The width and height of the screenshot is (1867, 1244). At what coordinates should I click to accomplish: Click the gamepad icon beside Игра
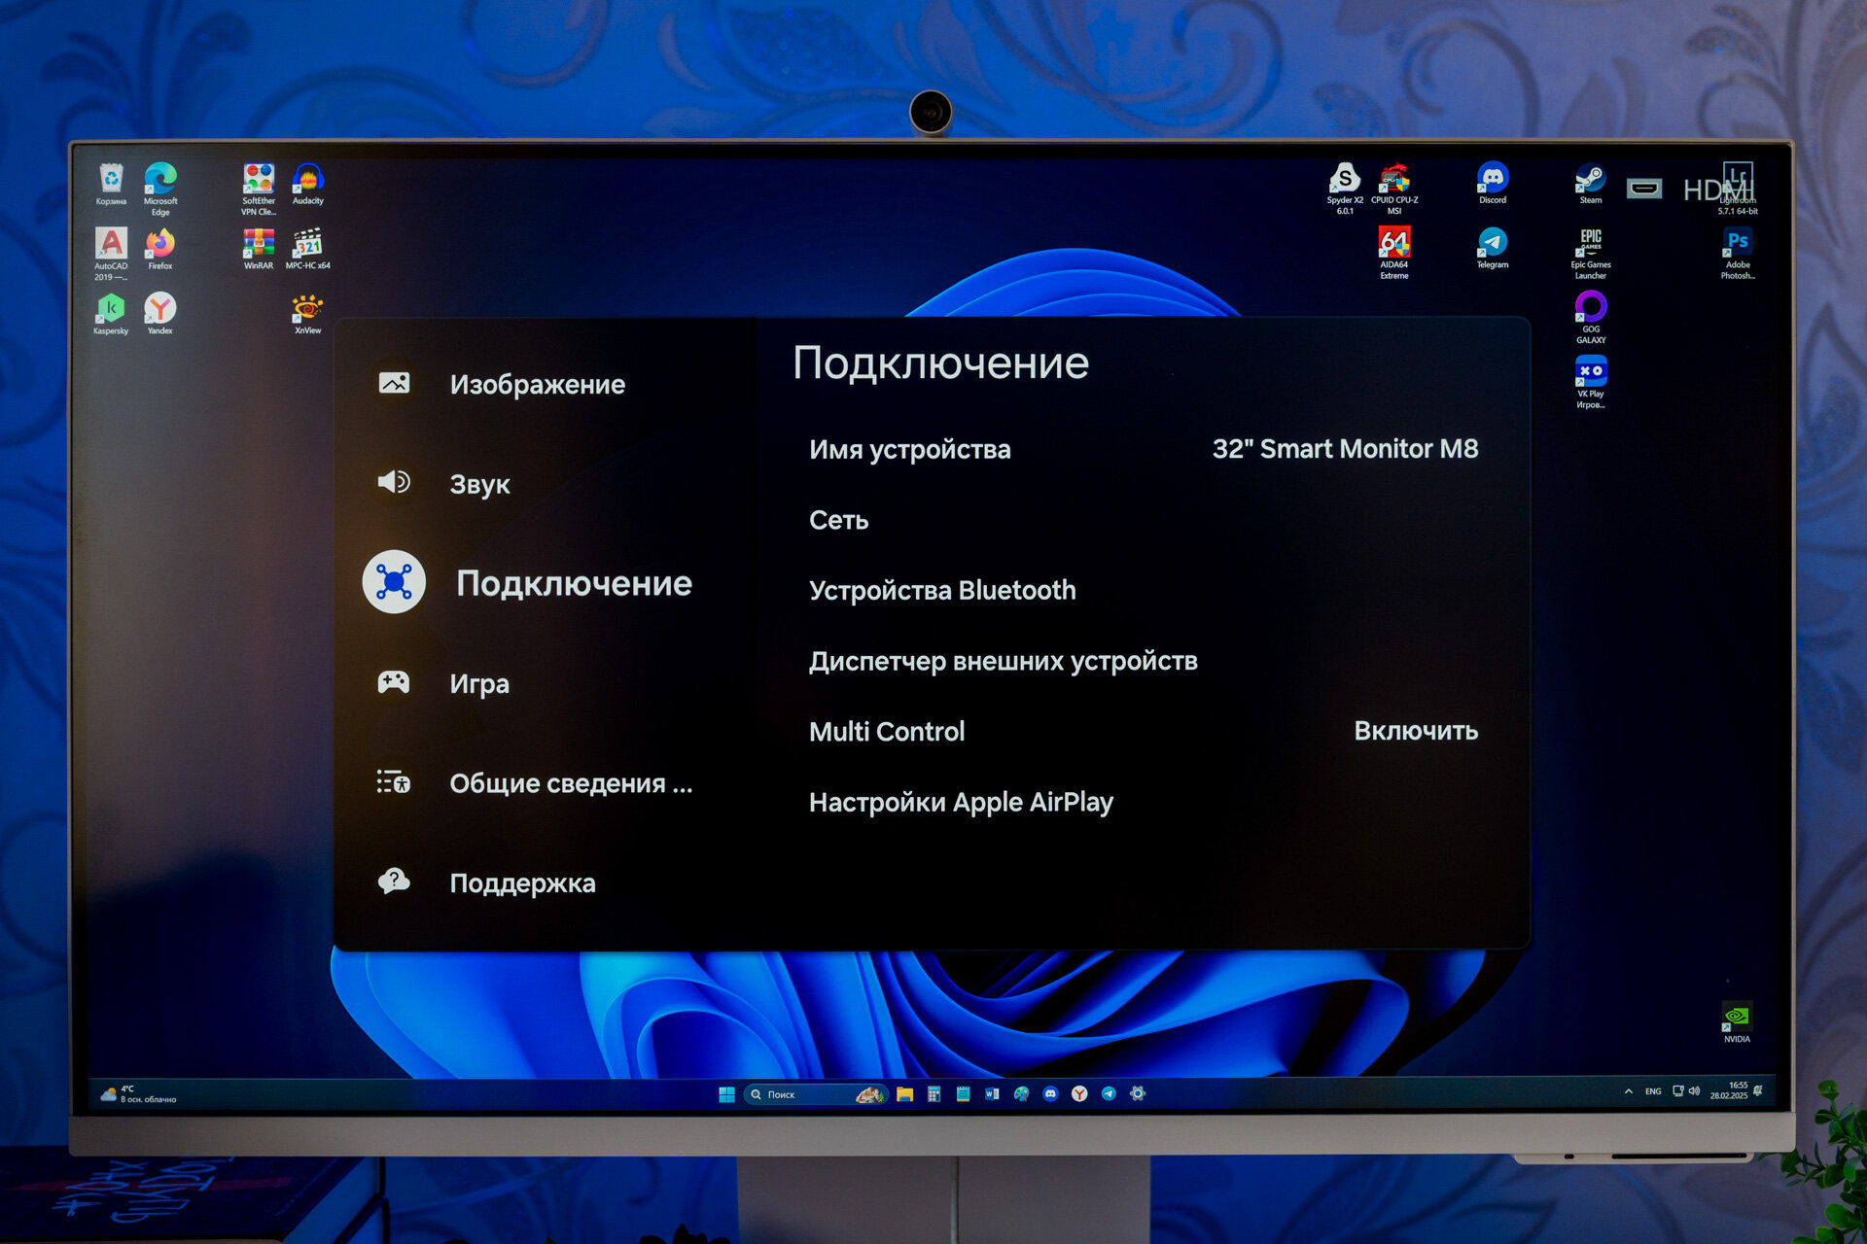394,682
